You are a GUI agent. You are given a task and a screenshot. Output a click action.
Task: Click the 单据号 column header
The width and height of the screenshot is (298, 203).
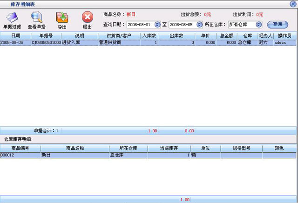(x=46, y=35)
